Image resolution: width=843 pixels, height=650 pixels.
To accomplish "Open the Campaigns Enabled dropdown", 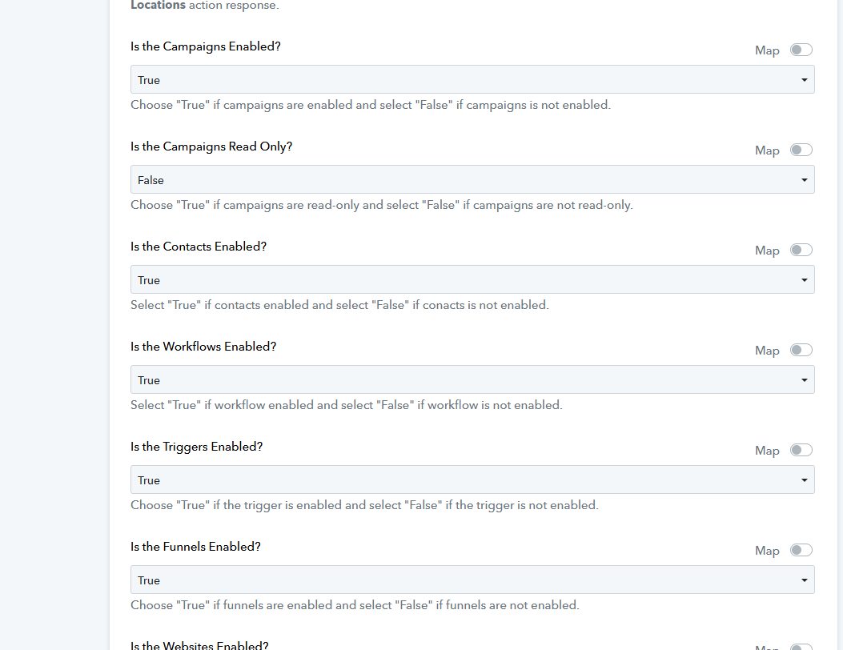I will click(x=472, y=79).
